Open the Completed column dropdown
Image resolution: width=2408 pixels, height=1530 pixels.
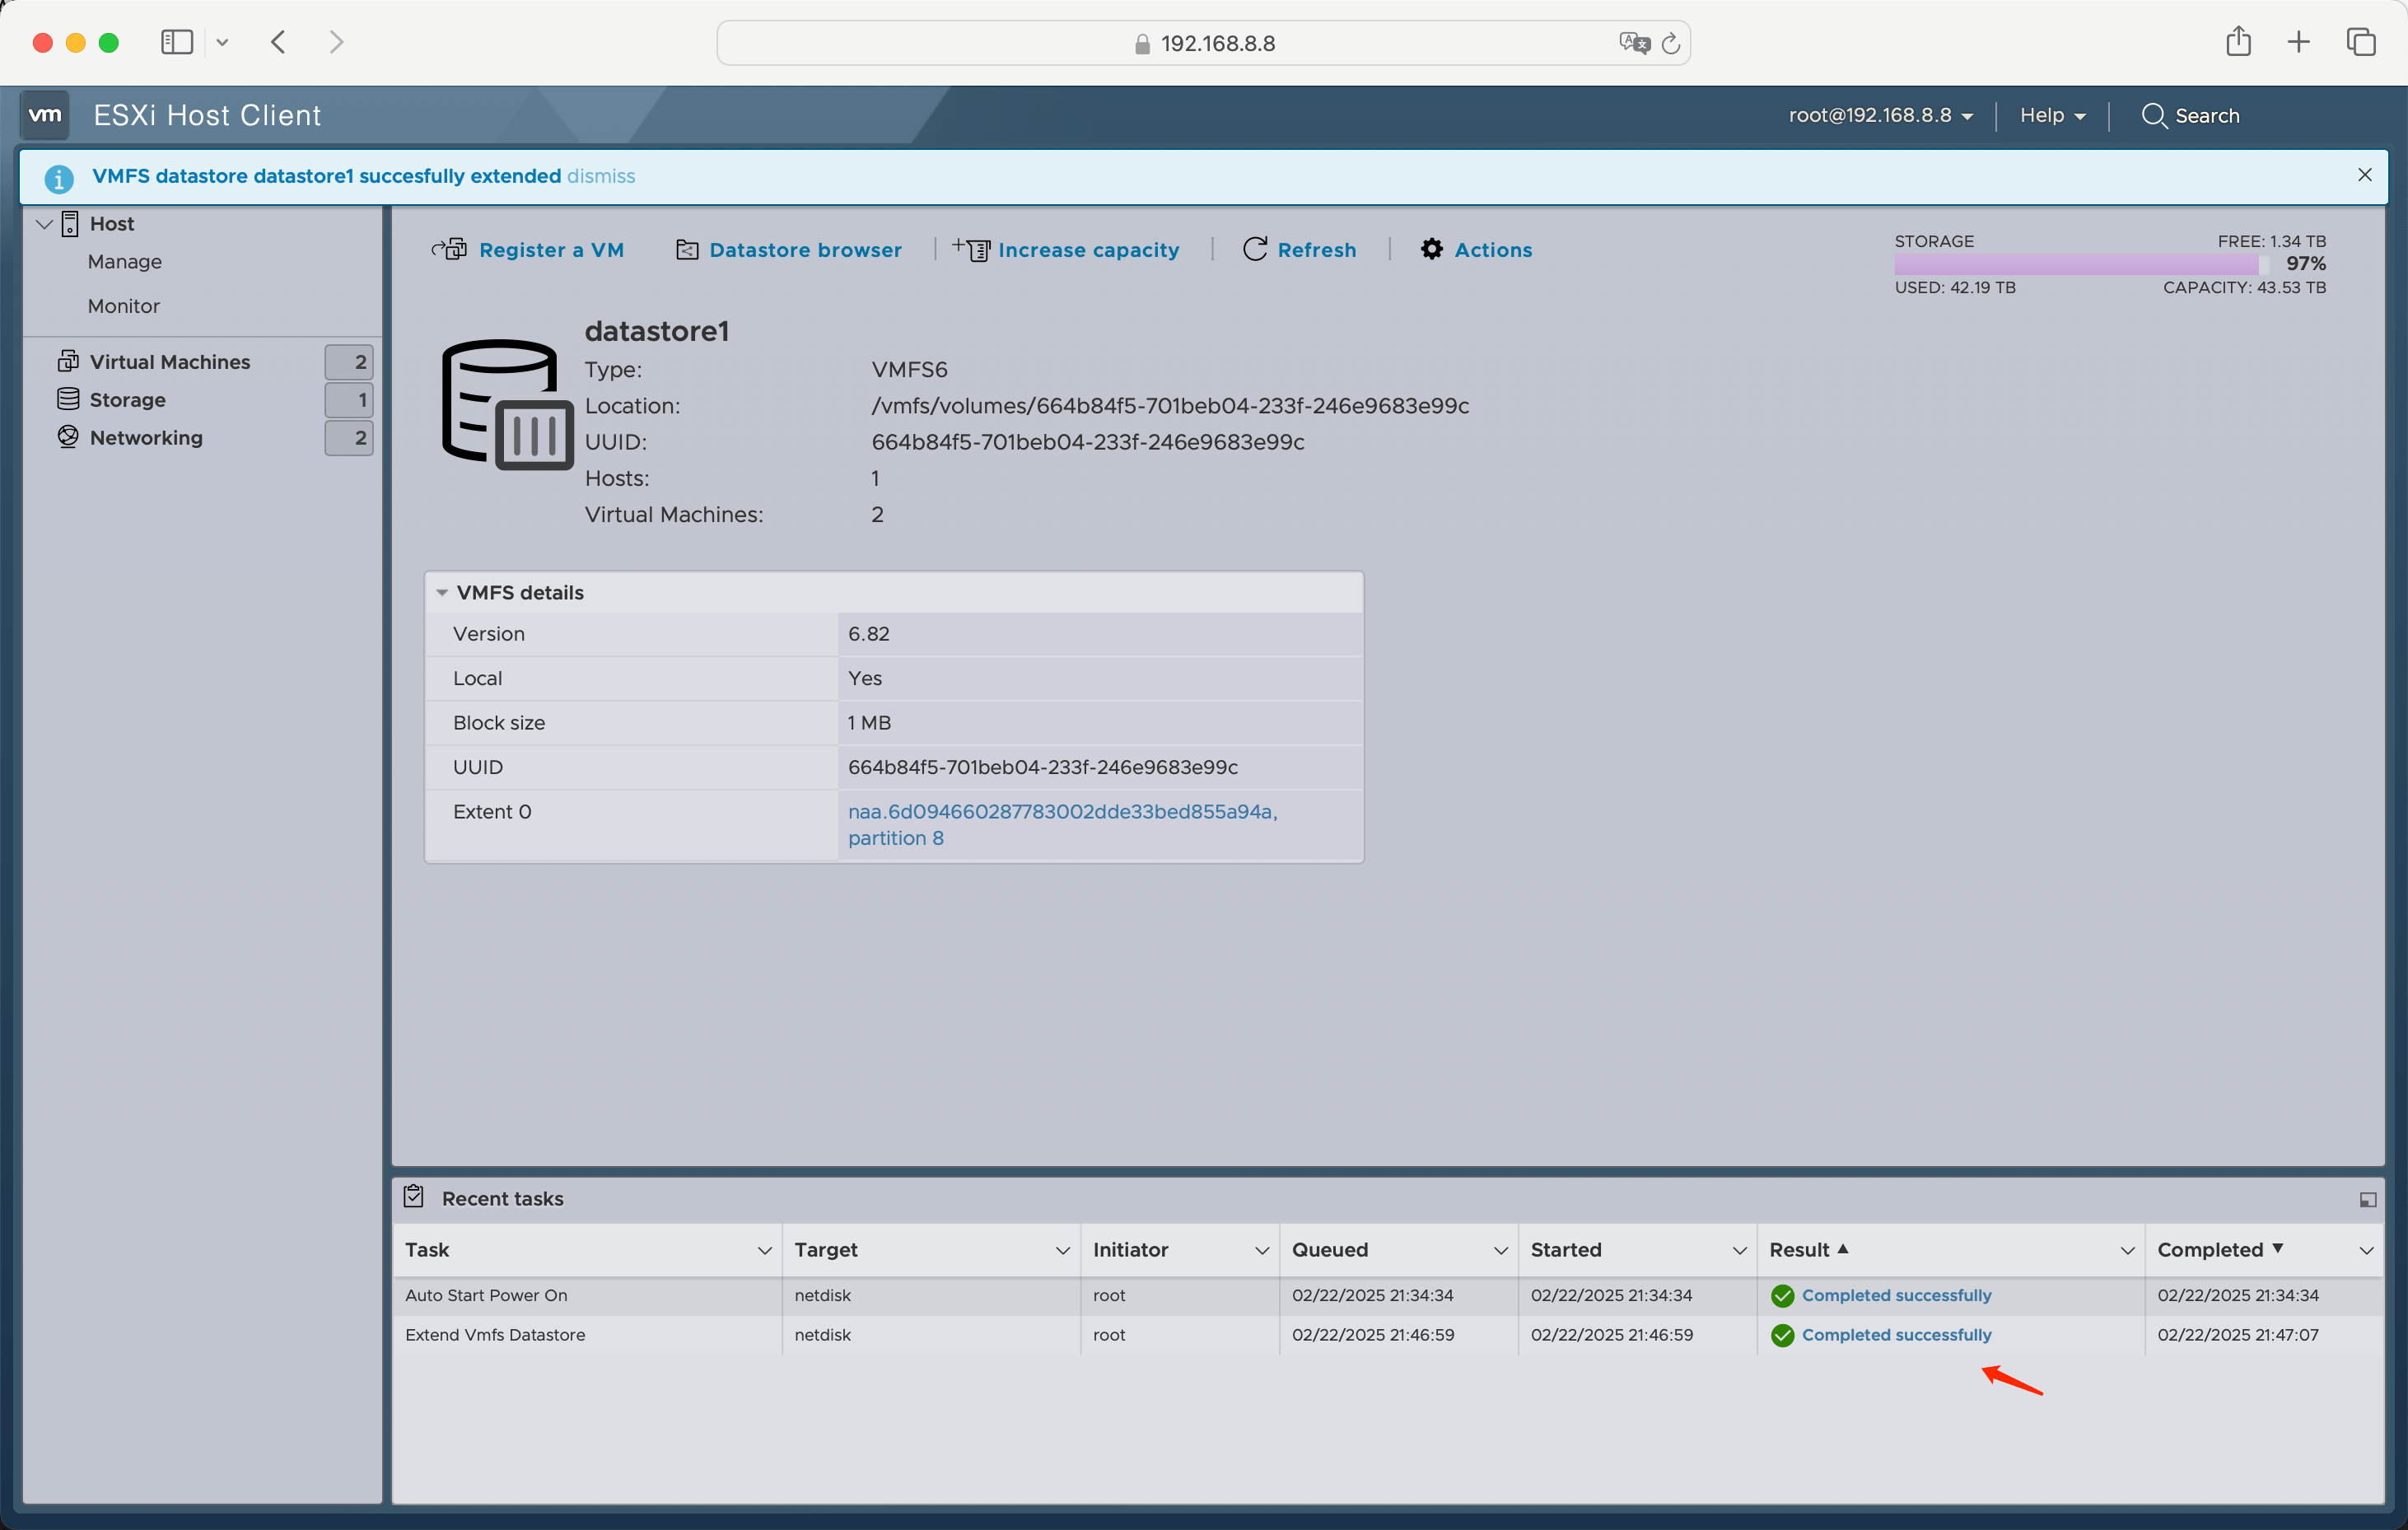2366,1251
